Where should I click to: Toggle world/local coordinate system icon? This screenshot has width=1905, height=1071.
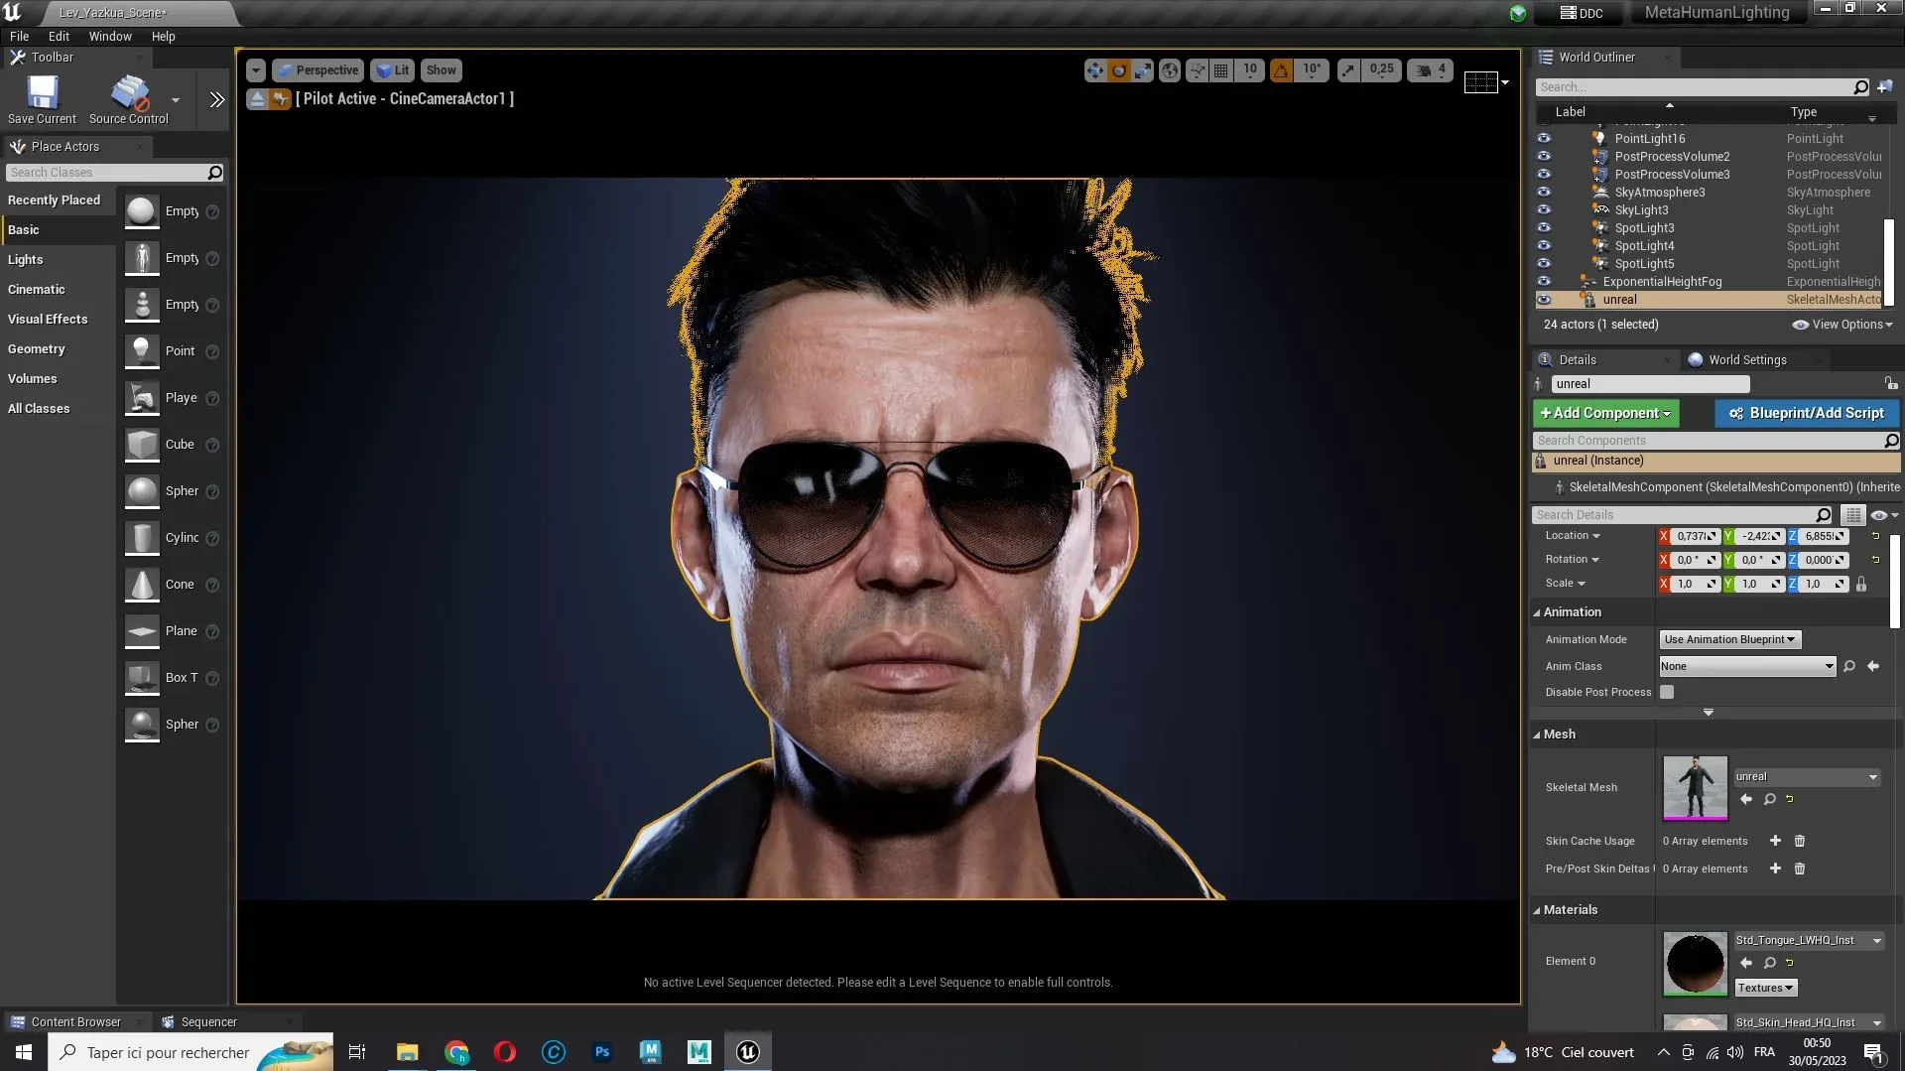point(1170,69)
